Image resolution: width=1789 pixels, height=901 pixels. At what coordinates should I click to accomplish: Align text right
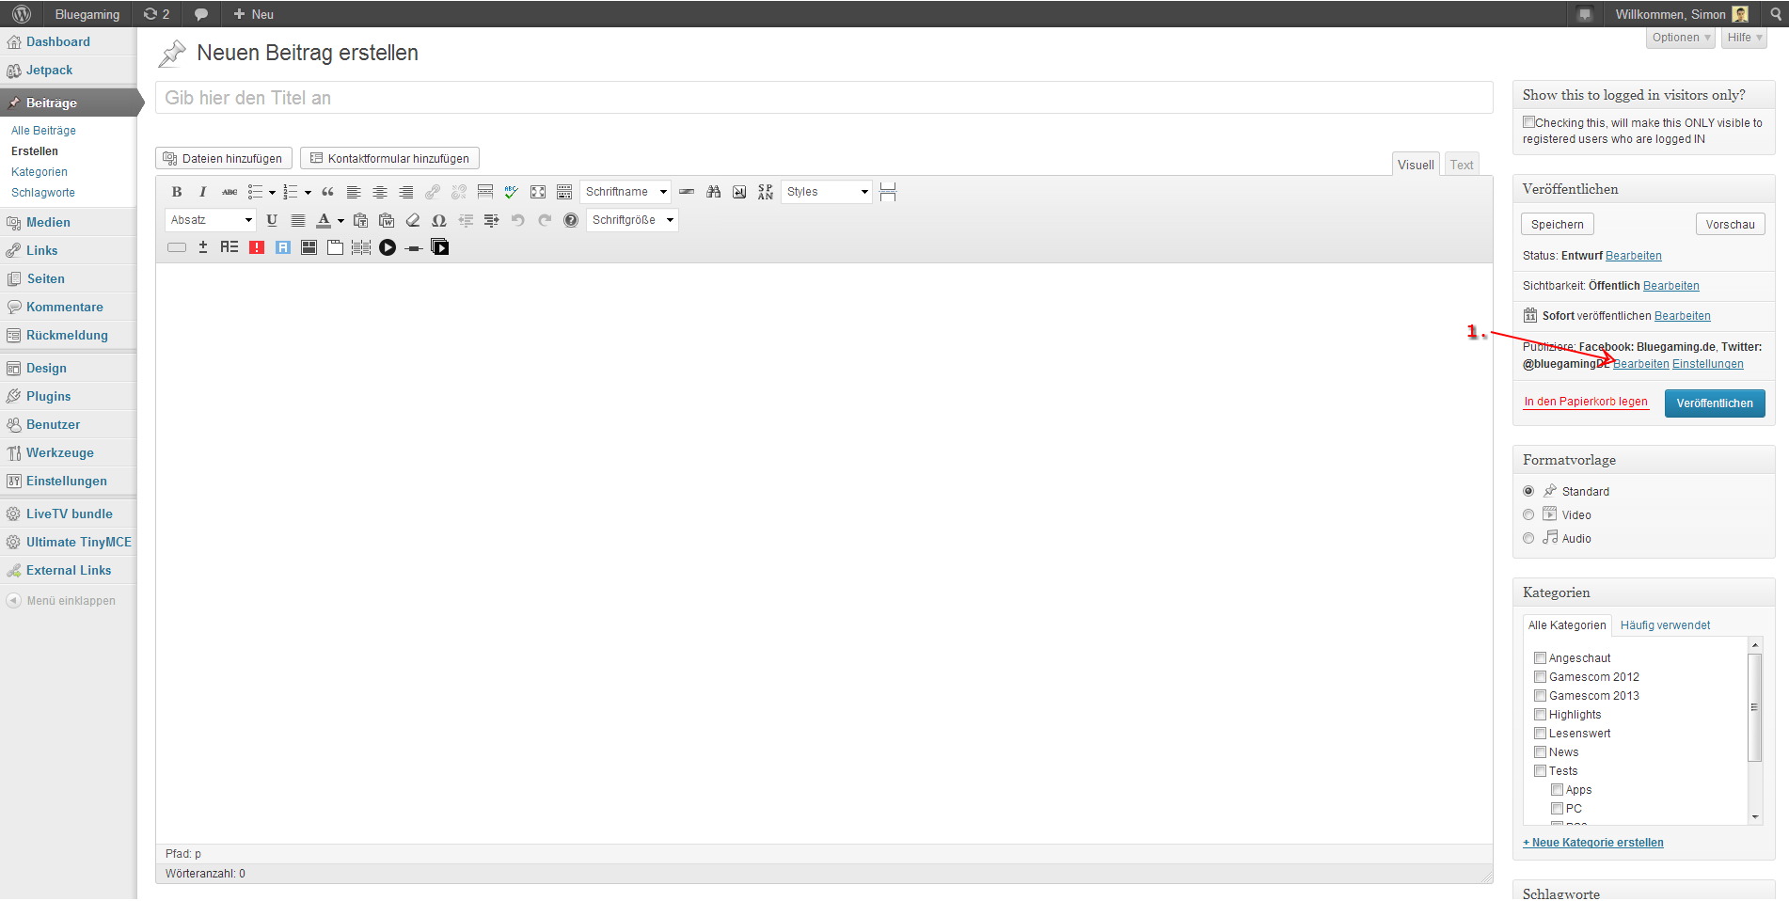pos(406,192)
